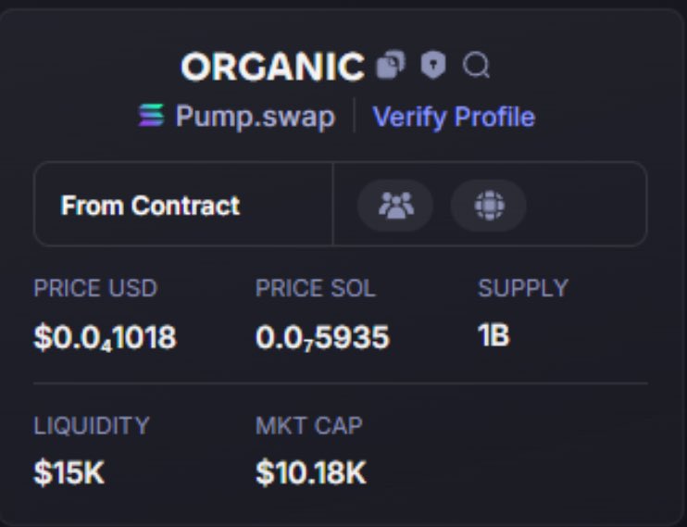Click the PRICE SOL label
687x527 pixels.
(316, 288)
